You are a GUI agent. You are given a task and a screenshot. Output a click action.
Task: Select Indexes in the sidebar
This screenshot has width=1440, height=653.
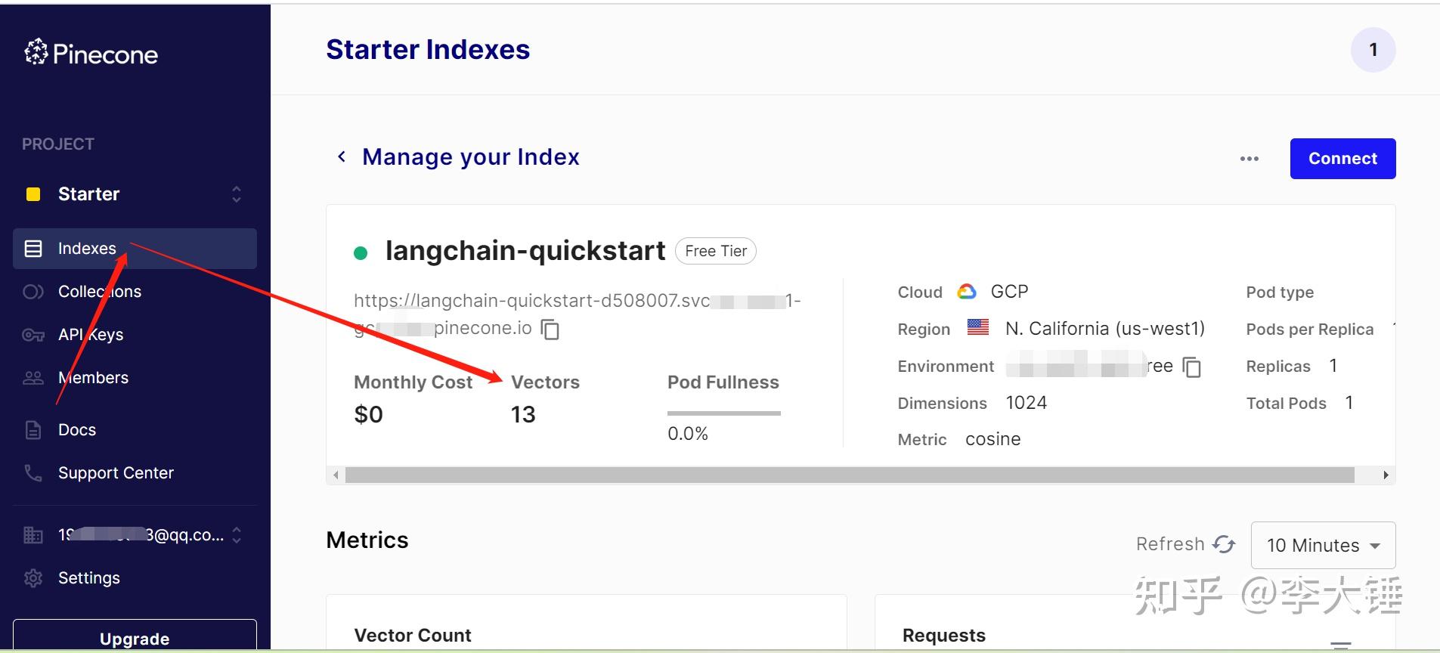pyautogui.click(x=87, y=249)
